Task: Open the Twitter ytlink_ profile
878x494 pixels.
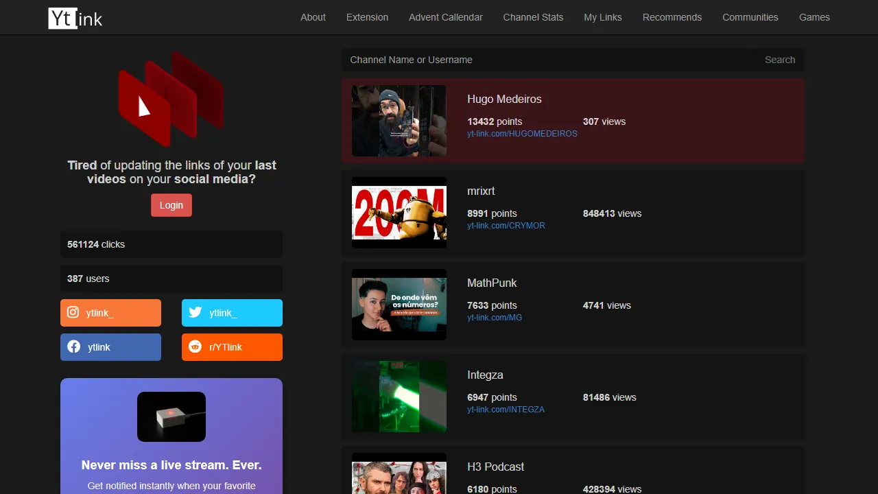Action: coord(232,312)
